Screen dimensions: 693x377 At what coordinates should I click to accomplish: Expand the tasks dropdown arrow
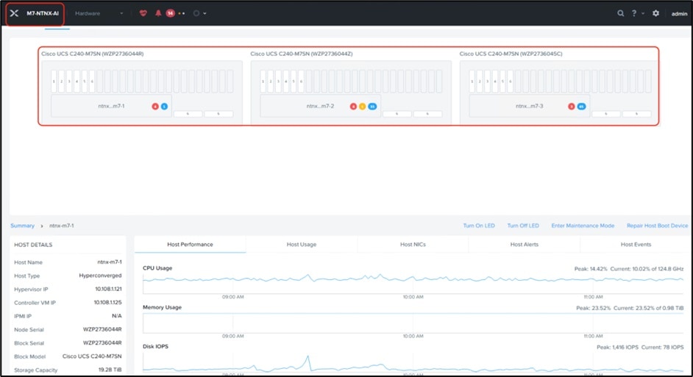[205, 14]
